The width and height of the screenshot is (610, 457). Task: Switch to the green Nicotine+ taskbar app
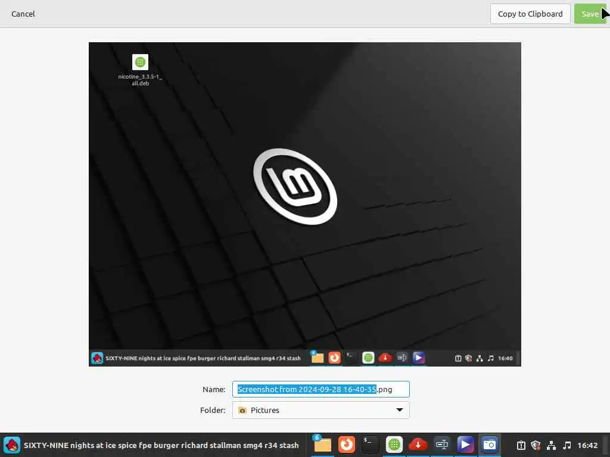(394, 445)
